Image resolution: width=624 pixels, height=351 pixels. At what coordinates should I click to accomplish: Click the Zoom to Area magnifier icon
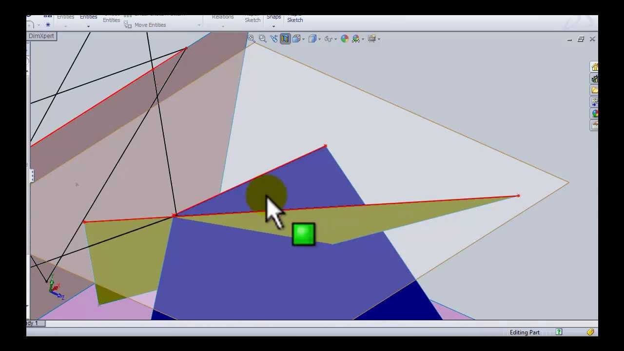[x=262, y=39]
